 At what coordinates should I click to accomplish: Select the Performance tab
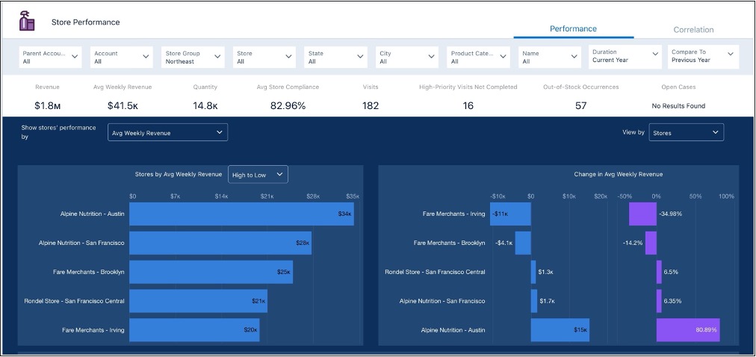[x=573, y=29]
